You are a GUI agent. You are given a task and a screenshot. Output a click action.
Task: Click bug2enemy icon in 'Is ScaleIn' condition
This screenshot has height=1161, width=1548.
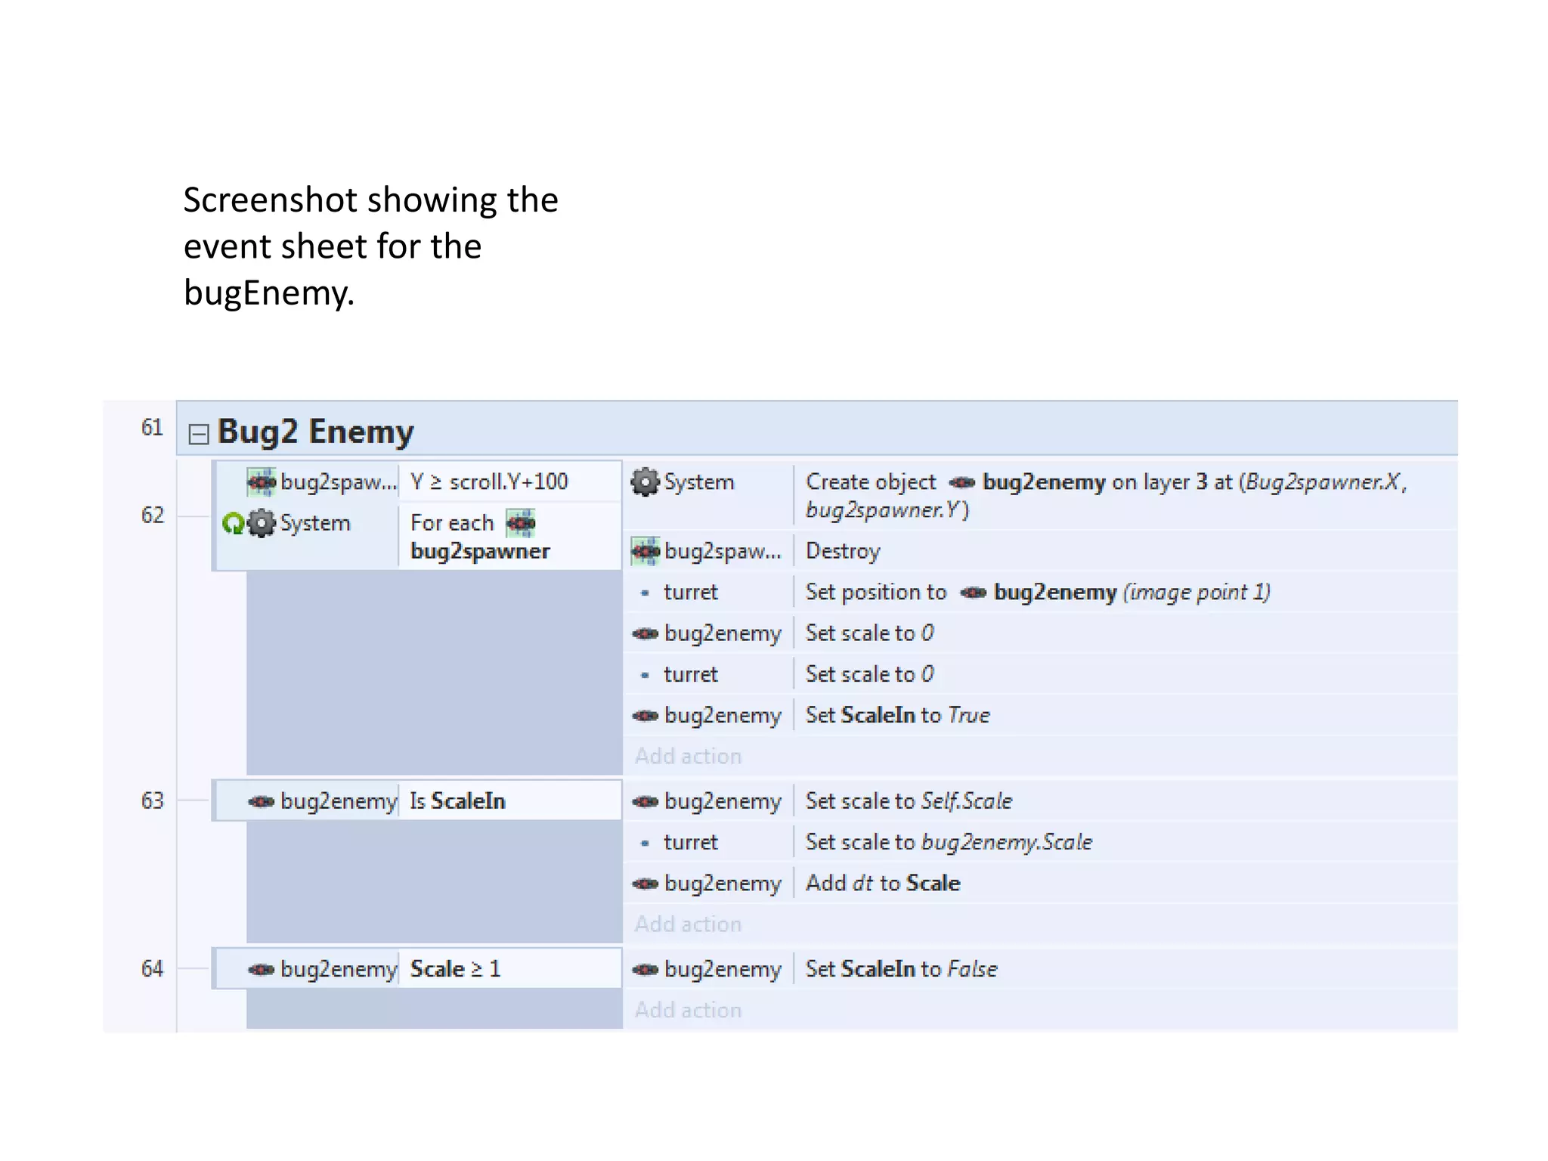262,801
